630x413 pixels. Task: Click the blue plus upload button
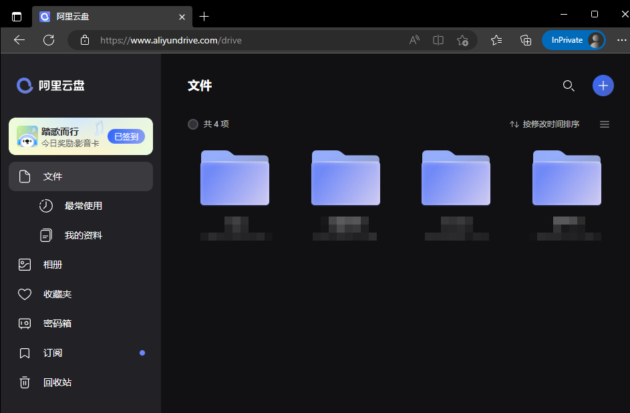point(603,86)
